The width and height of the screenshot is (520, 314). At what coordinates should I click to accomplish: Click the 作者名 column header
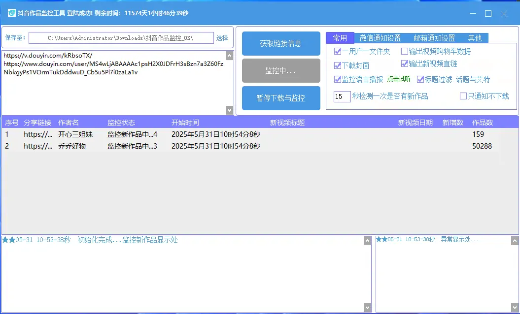click(69, 123)
